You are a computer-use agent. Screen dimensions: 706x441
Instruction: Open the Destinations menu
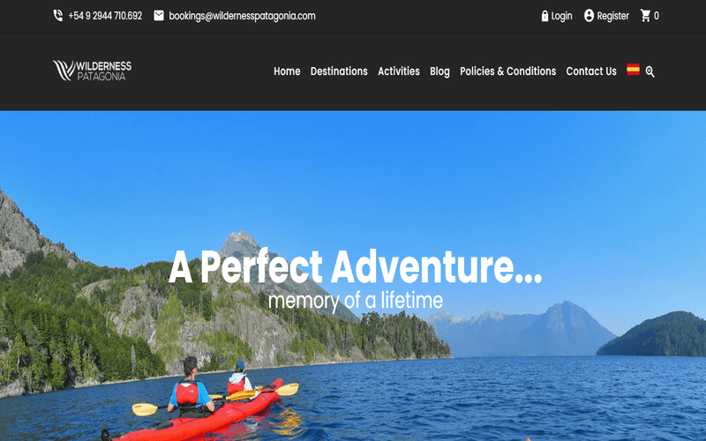click(339, 71)
